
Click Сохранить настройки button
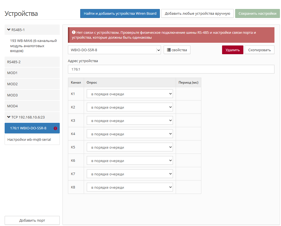pos(257,14)
